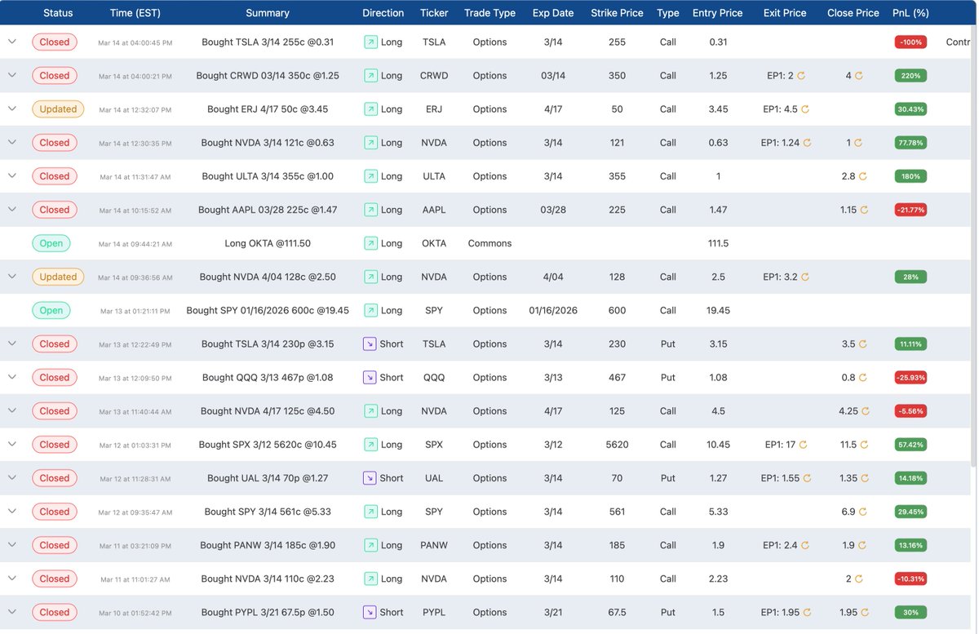Click the 01/16/2026 expiration date cell

553,310
